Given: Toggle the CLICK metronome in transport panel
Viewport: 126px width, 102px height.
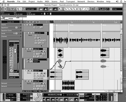Looking at the screenshot, I should pos(82,94).
